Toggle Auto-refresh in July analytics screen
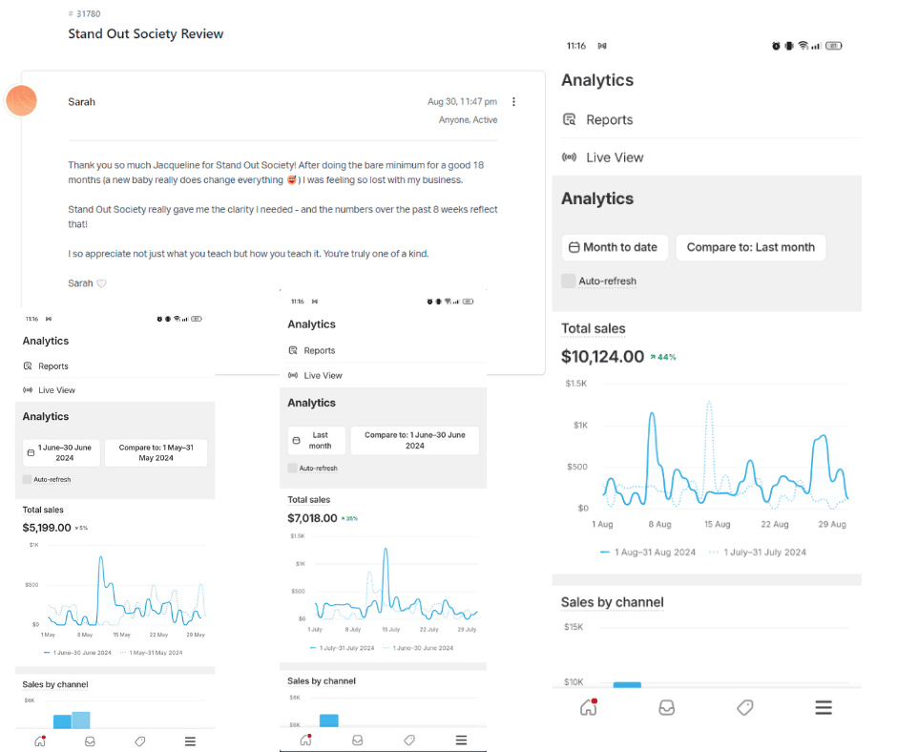The image size is (897, 752). tap(292, 469)
